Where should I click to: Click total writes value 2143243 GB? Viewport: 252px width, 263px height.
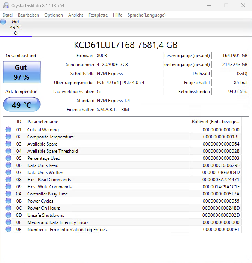(x=230, y=65)
